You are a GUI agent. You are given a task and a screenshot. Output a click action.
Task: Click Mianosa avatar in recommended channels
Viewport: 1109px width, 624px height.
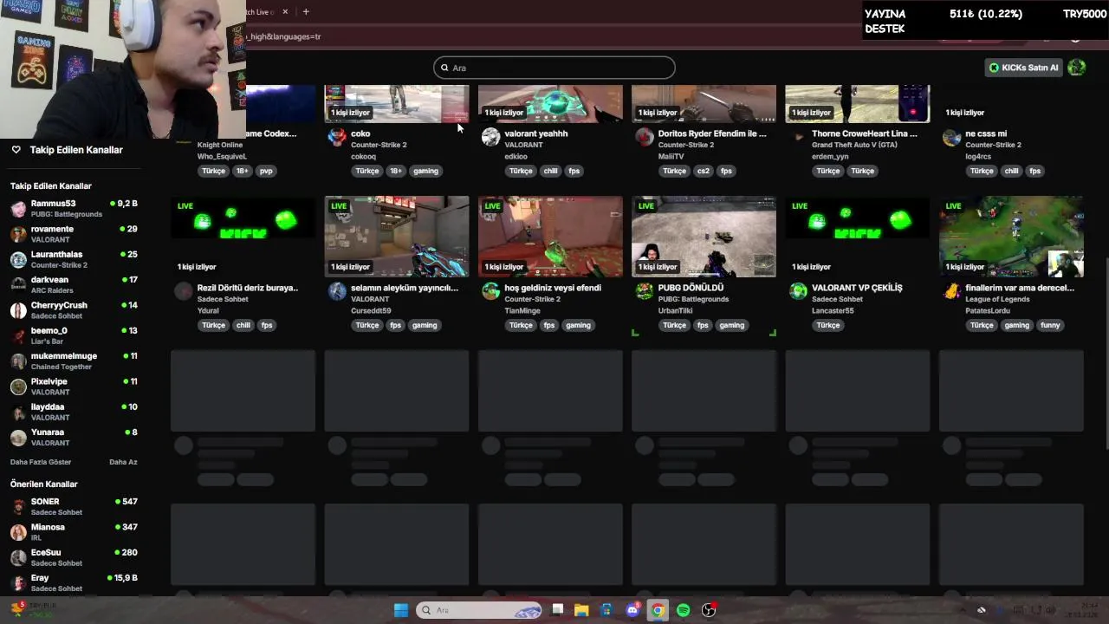click(18, 532)
